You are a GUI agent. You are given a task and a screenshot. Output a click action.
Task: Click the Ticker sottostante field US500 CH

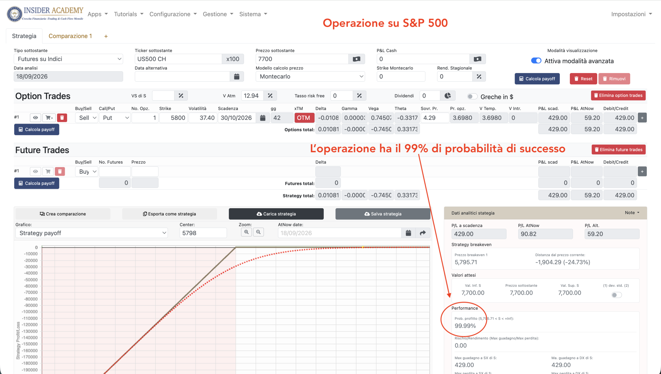click(178, 59)
